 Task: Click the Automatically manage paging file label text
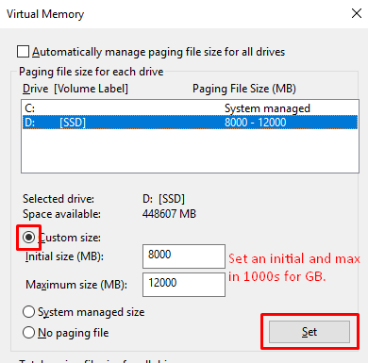point(159,52)
